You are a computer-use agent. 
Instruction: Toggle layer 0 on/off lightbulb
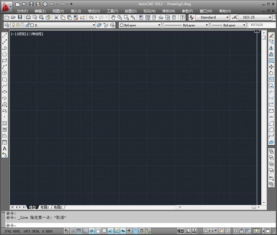click(13, 25)
